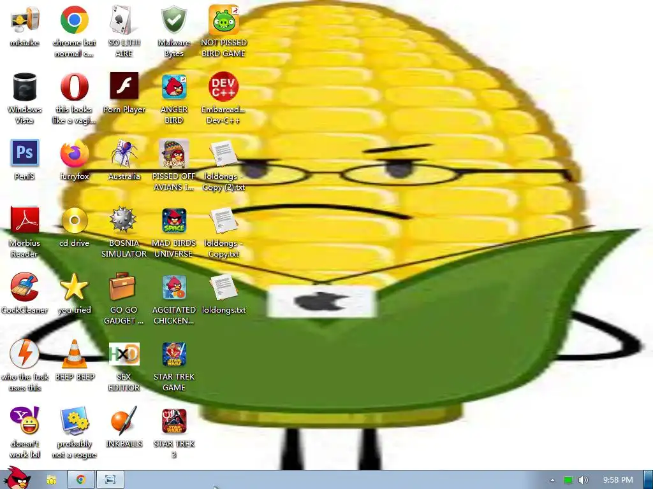Select the 'mistake' computer desktop icon
The height and width of the screenshot is (489, 653).
25,20
